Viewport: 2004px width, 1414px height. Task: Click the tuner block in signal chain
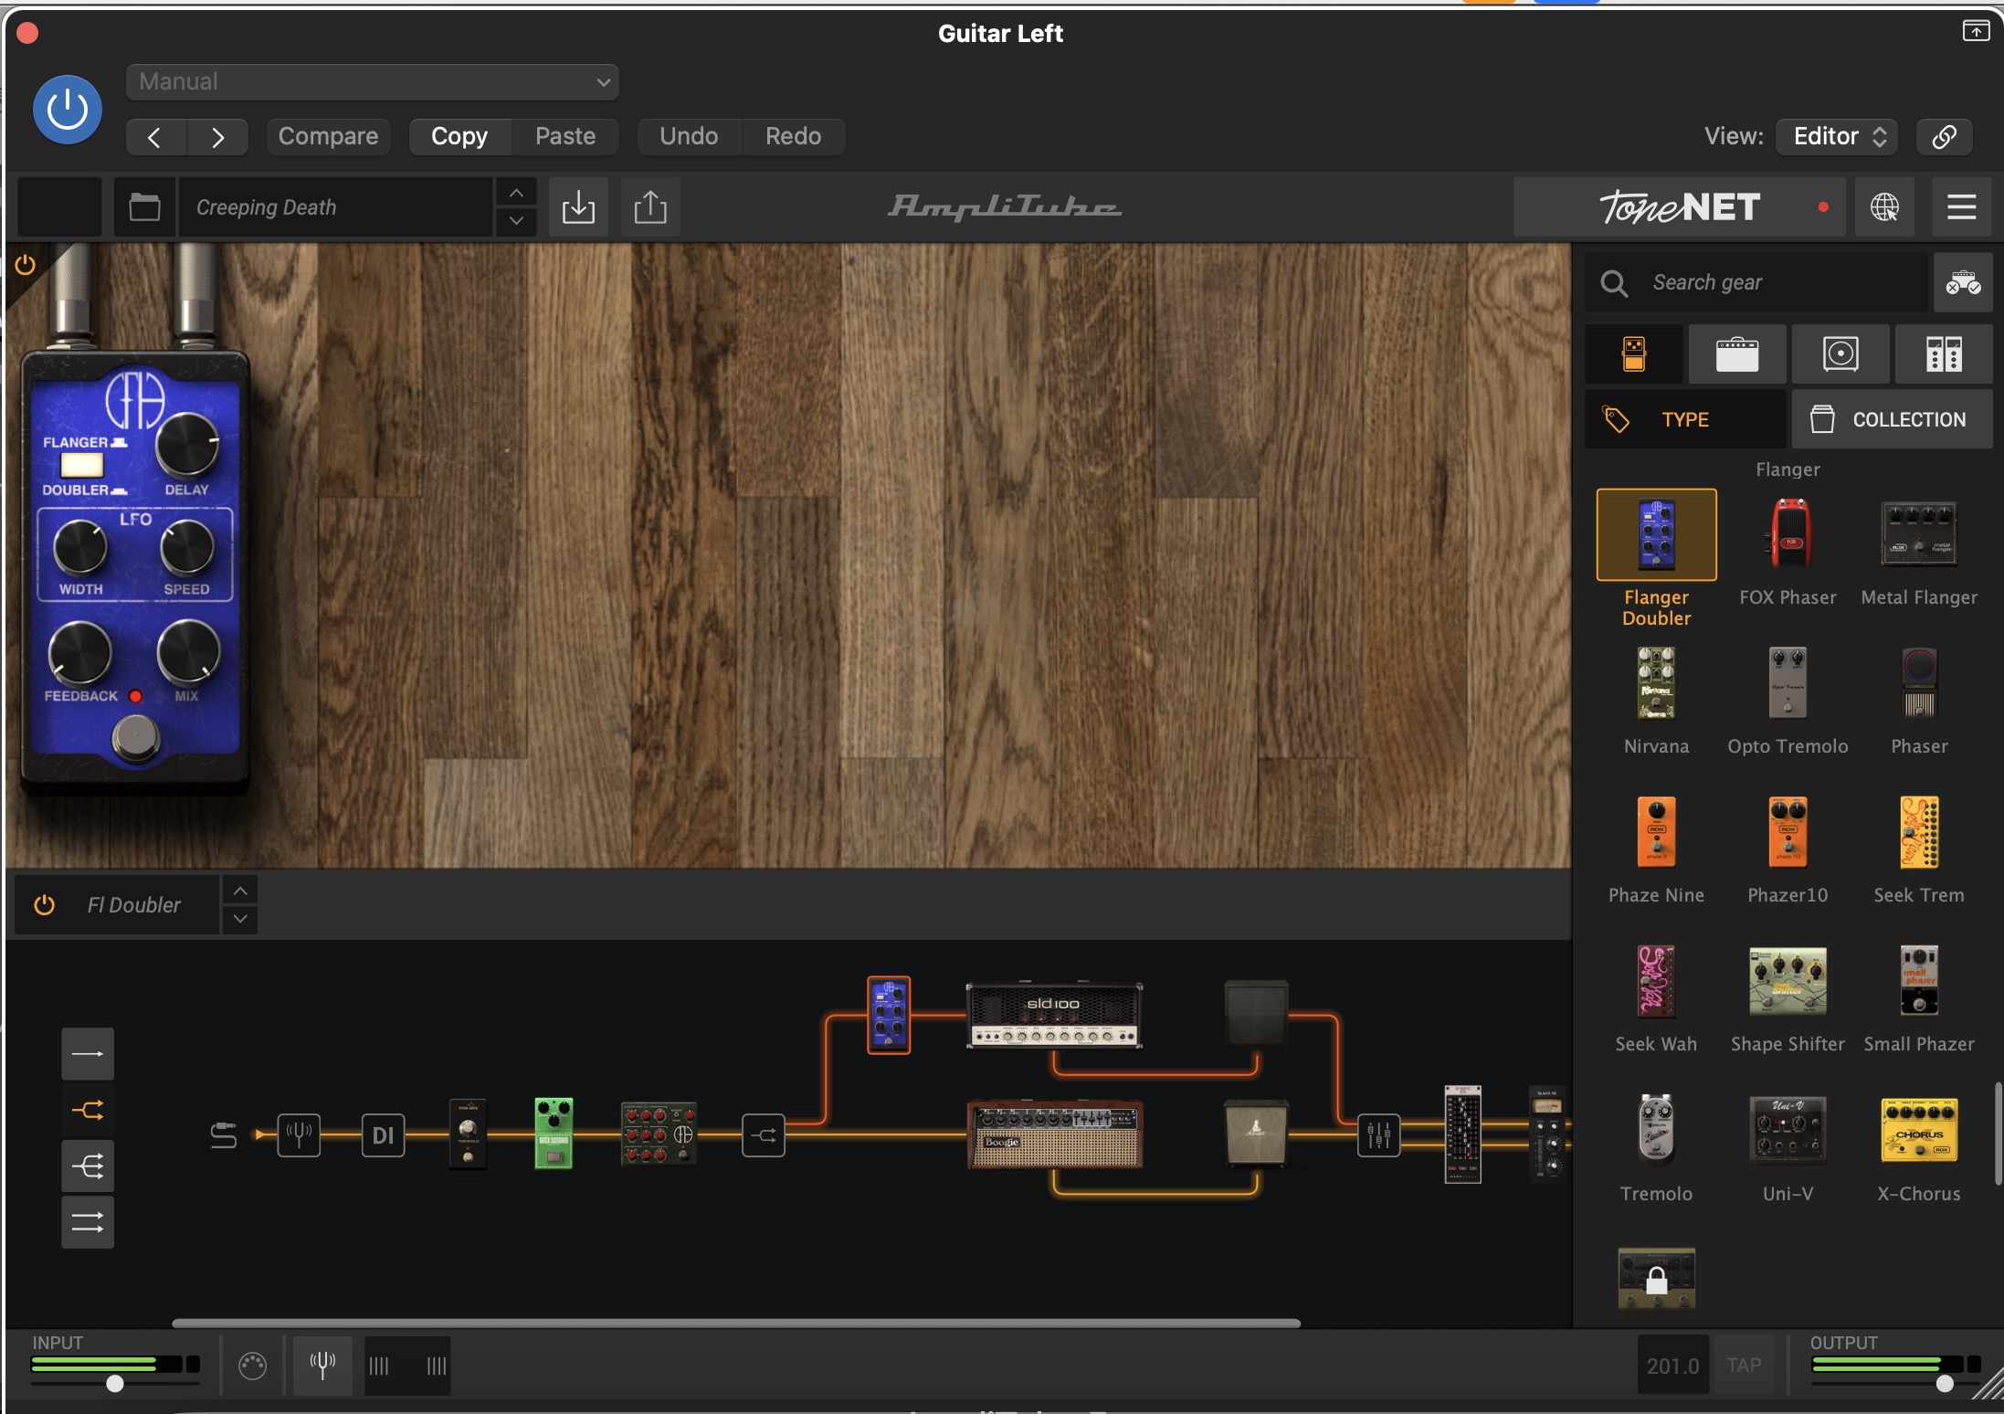[x=300, y=1135]
